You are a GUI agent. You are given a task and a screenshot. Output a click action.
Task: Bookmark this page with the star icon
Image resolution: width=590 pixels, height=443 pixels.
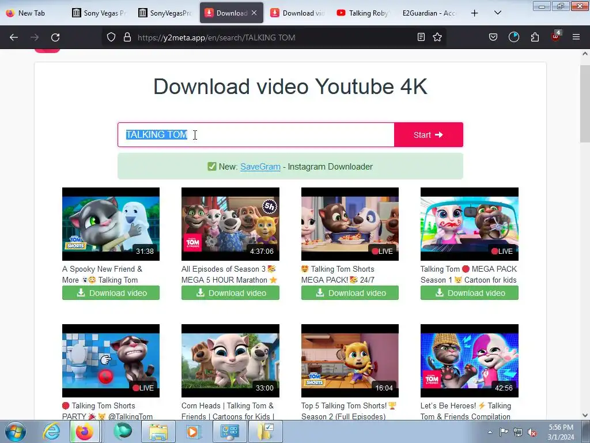pos(437,37)
